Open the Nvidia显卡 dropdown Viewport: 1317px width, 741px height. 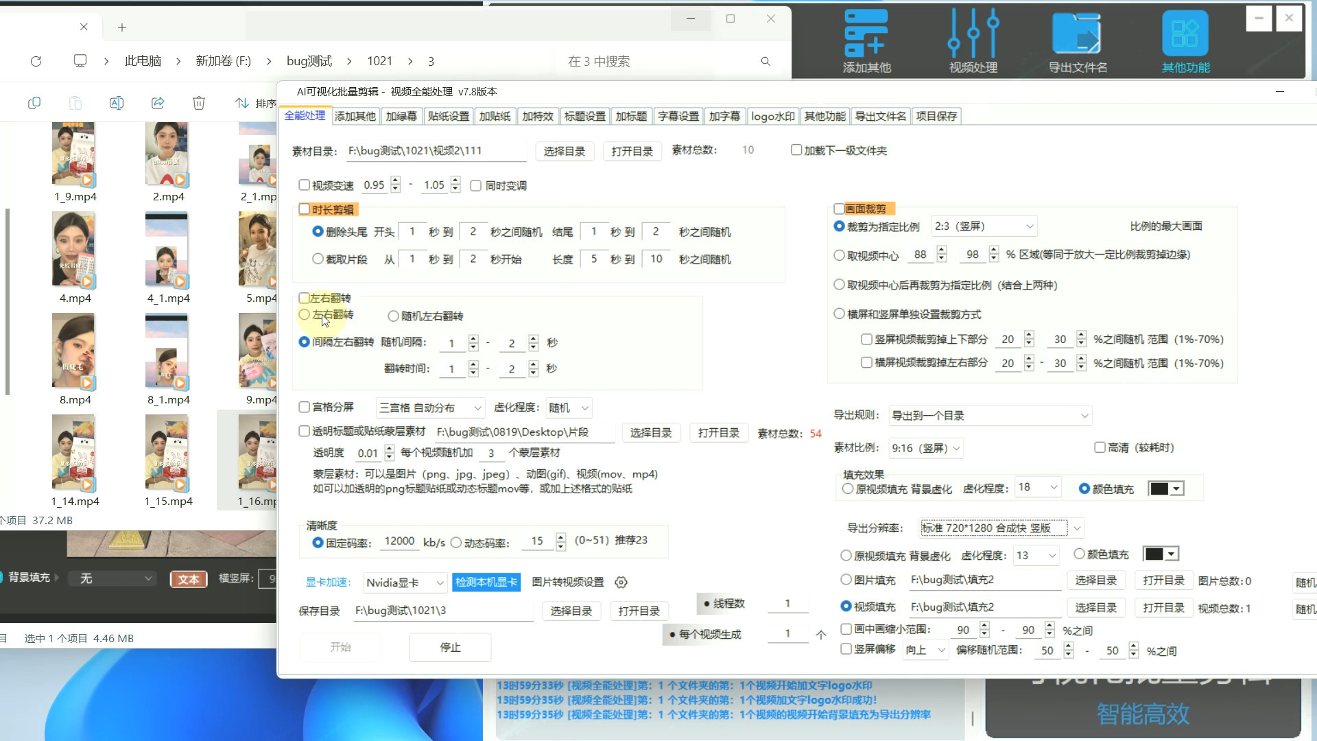pos(405,583)
